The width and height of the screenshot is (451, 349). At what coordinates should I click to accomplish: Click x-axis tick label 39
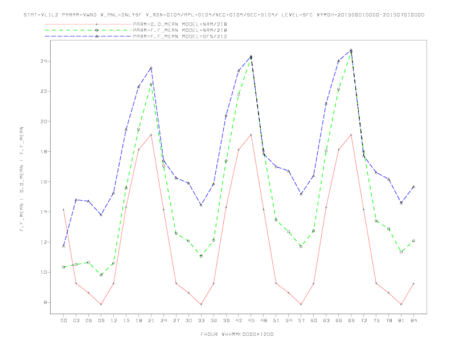point(226,320)
